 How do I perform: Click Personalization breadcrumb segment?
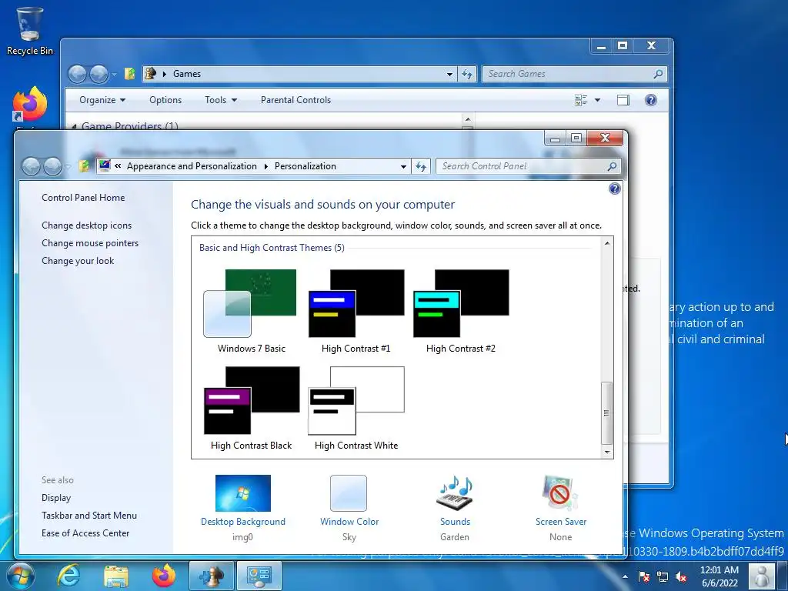[305, 166]
